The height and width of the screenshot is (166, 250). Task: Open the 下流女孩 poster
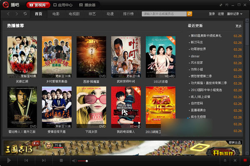click(x=91, y=107)
